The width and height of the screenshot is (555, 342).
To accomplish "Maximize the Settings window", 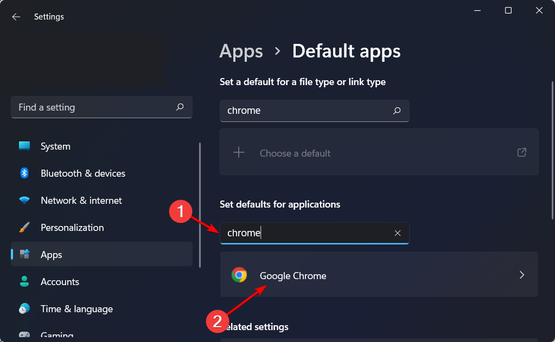I will (508, 11).
